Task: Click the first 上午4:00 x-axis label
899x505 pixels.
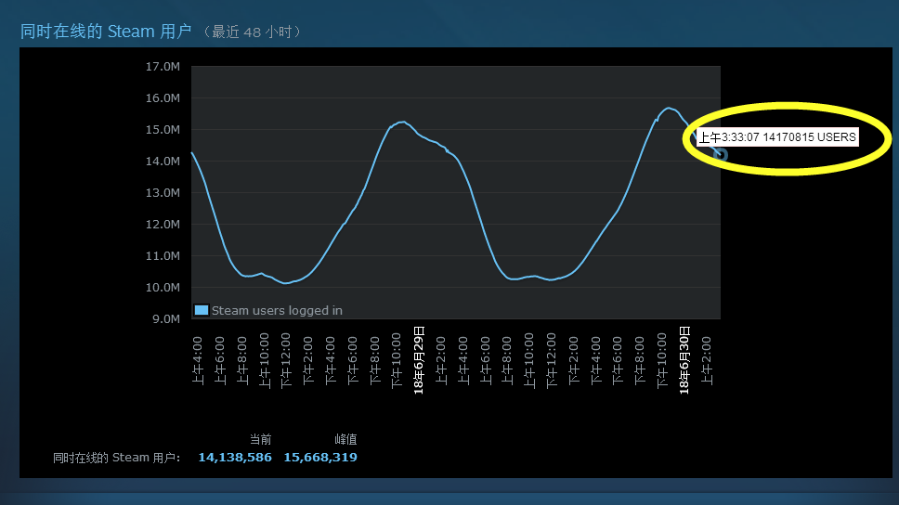Action: coord(198,360)
